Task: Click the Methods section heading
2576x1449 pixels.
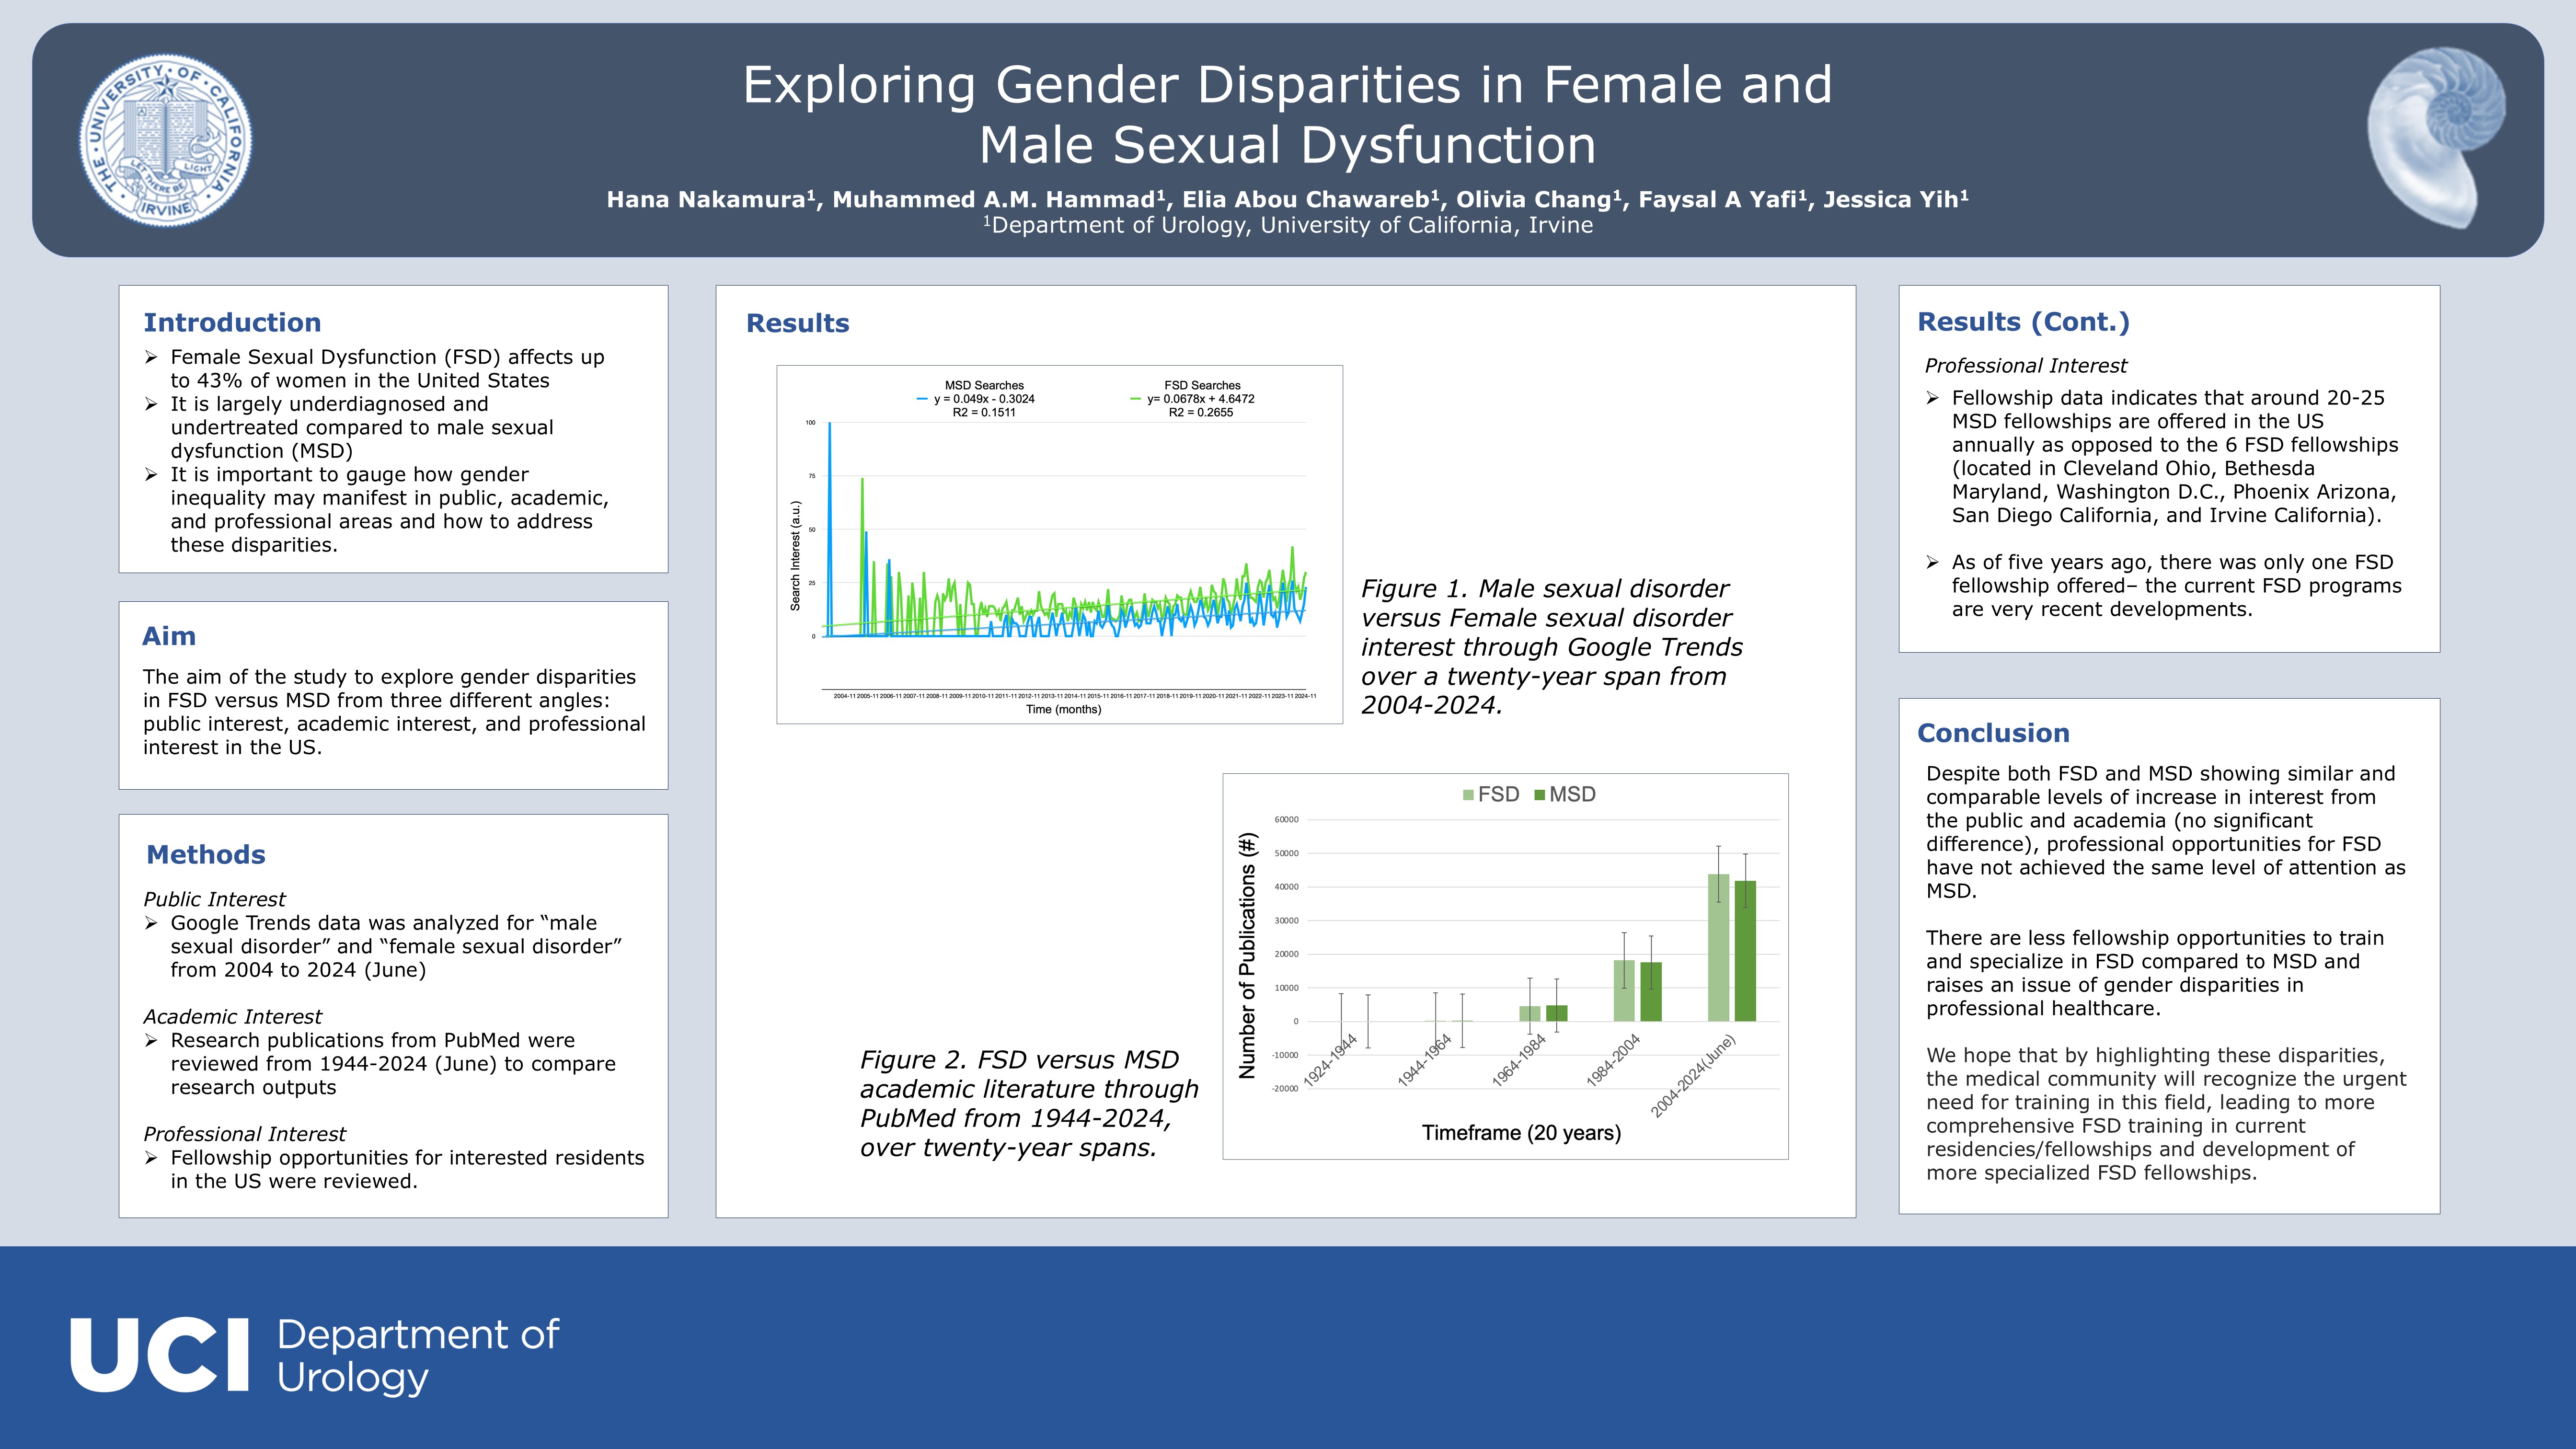Action: click(x=206, y=855)
